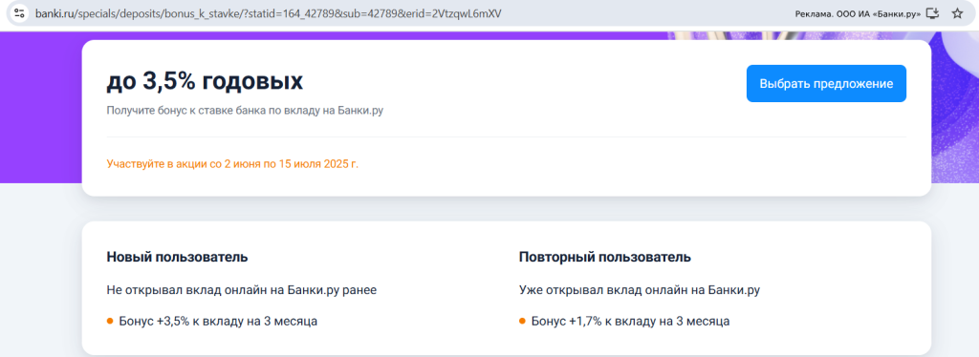Click "Не открывал вклад онлайн" description line

coord(242,290)
